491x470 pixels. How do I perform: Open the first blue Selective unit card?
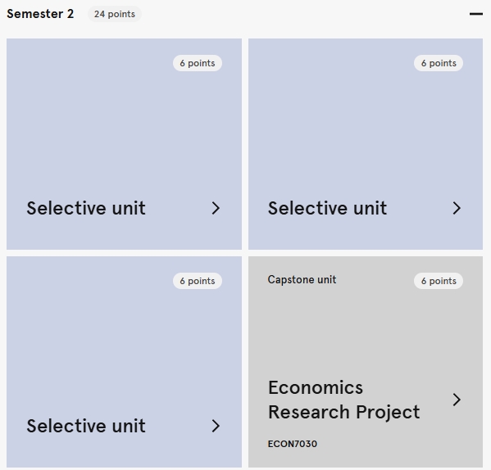(x=124, y=144)
